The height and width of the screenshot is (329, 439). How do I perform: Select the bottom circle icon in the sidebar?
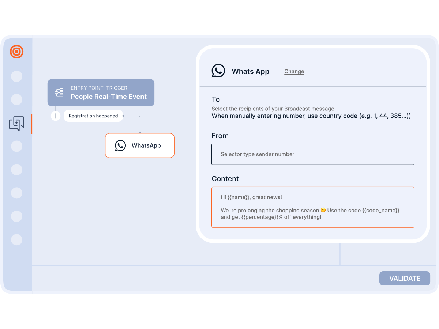[16, 240]
